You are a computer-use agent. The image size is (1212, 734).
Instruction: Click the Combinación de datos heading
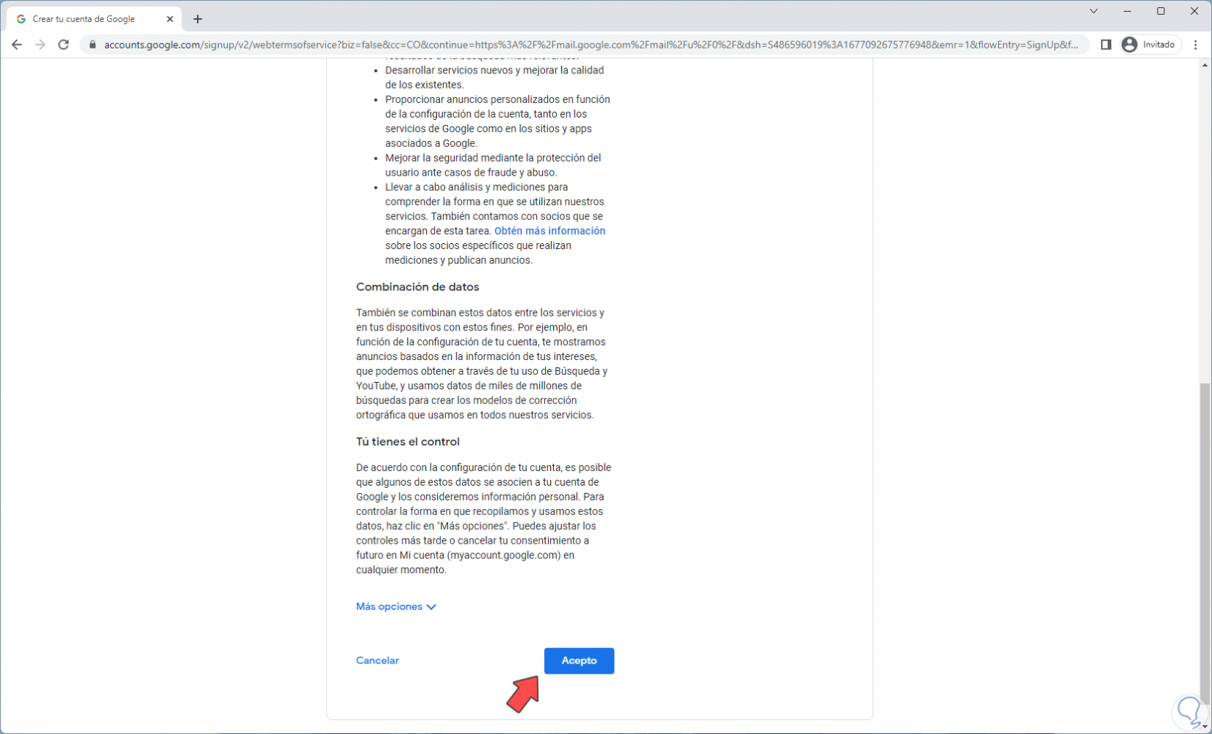coord(417,287)
